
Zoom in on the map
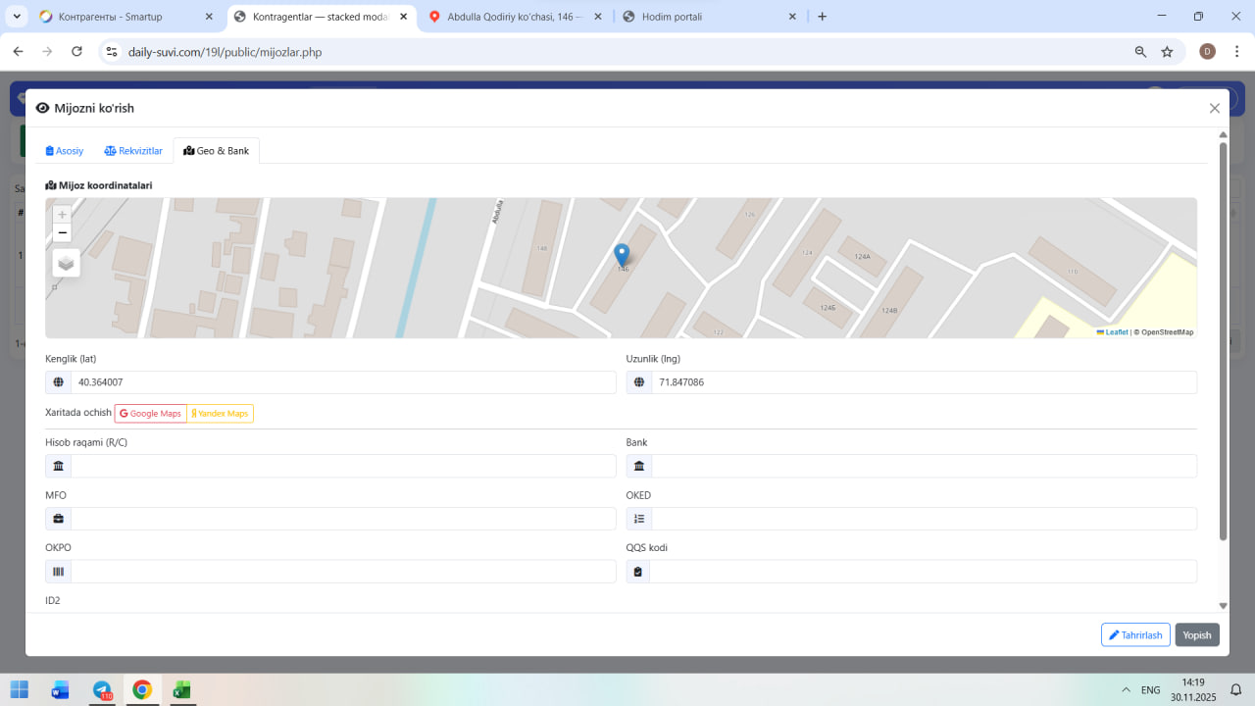63,215
